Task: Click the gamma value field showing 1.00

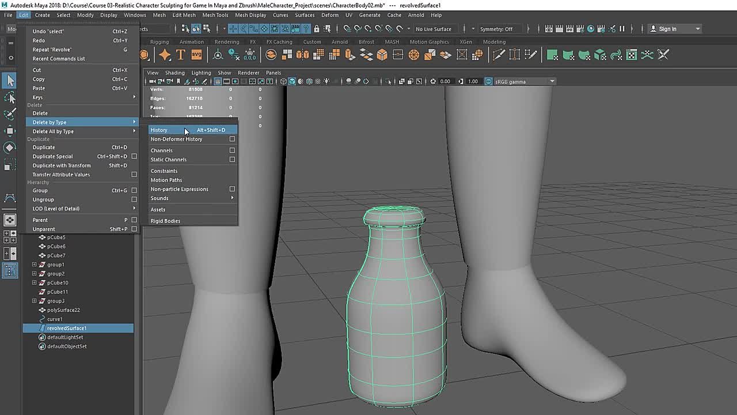Action: [x=473, y=81]
